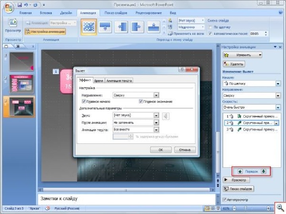This screenshot has width=286, height=214.
Task: Open Направление dropdown in task pane
Action: (x=278, y=96)
